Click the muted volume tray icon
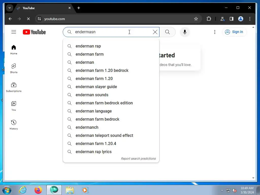Image resolution: width=260 pixels, height=195 pixels. tap(234, 190)
